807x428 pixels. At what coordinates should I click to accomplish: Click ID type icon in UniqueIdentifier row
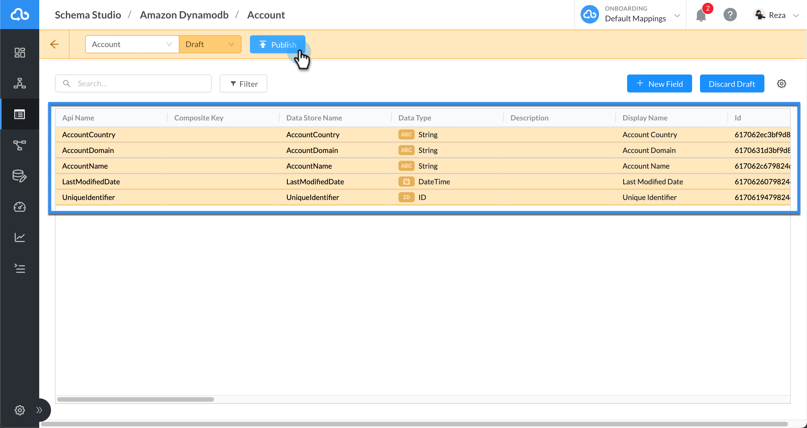tap(406, 197)
